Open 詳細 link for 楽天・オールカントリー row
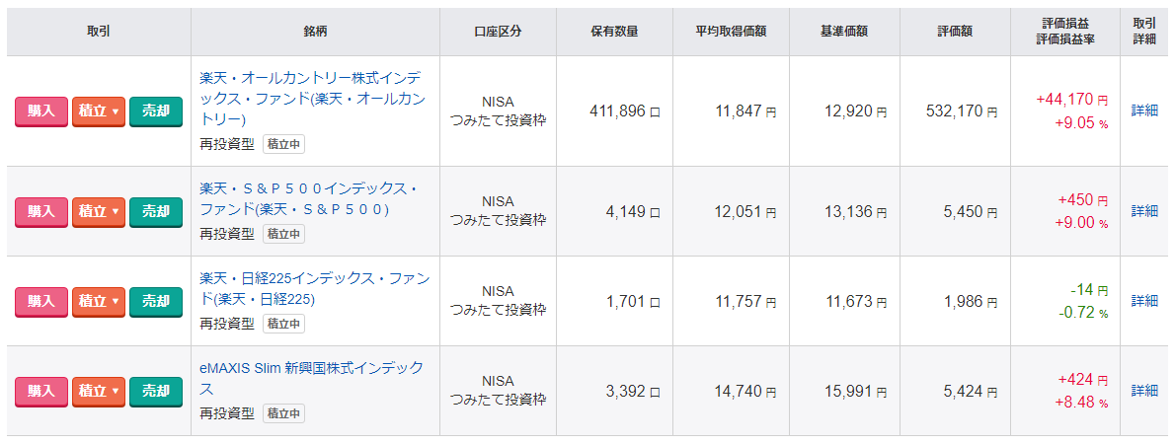The width and height of the screenshot is (1175, 444). [1144, 111]
